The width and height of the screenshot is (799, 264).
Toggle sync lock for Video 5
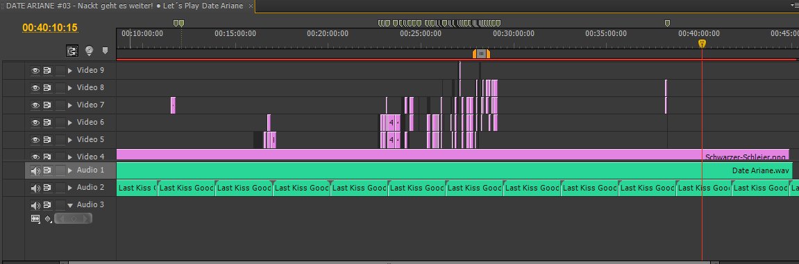pos(47,140)
